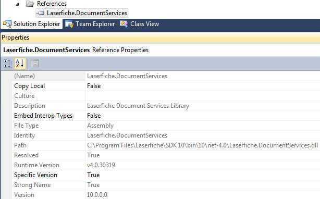The height and width of the screenshot is (199, 320).
Task: Switch to Class View tab
Action: coord(139,24)
